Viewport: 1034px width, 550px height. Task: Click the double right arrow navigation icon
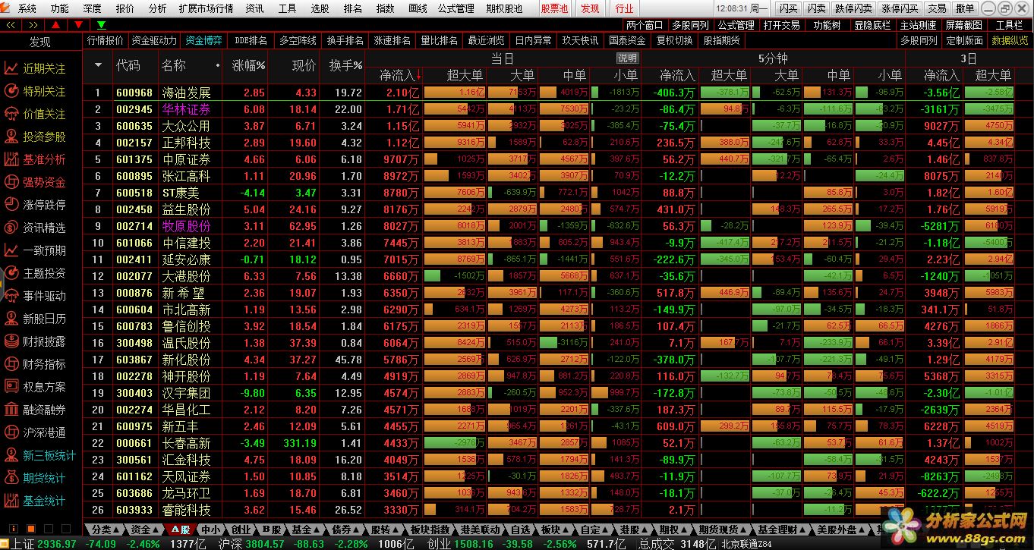[x=34, y=25]
